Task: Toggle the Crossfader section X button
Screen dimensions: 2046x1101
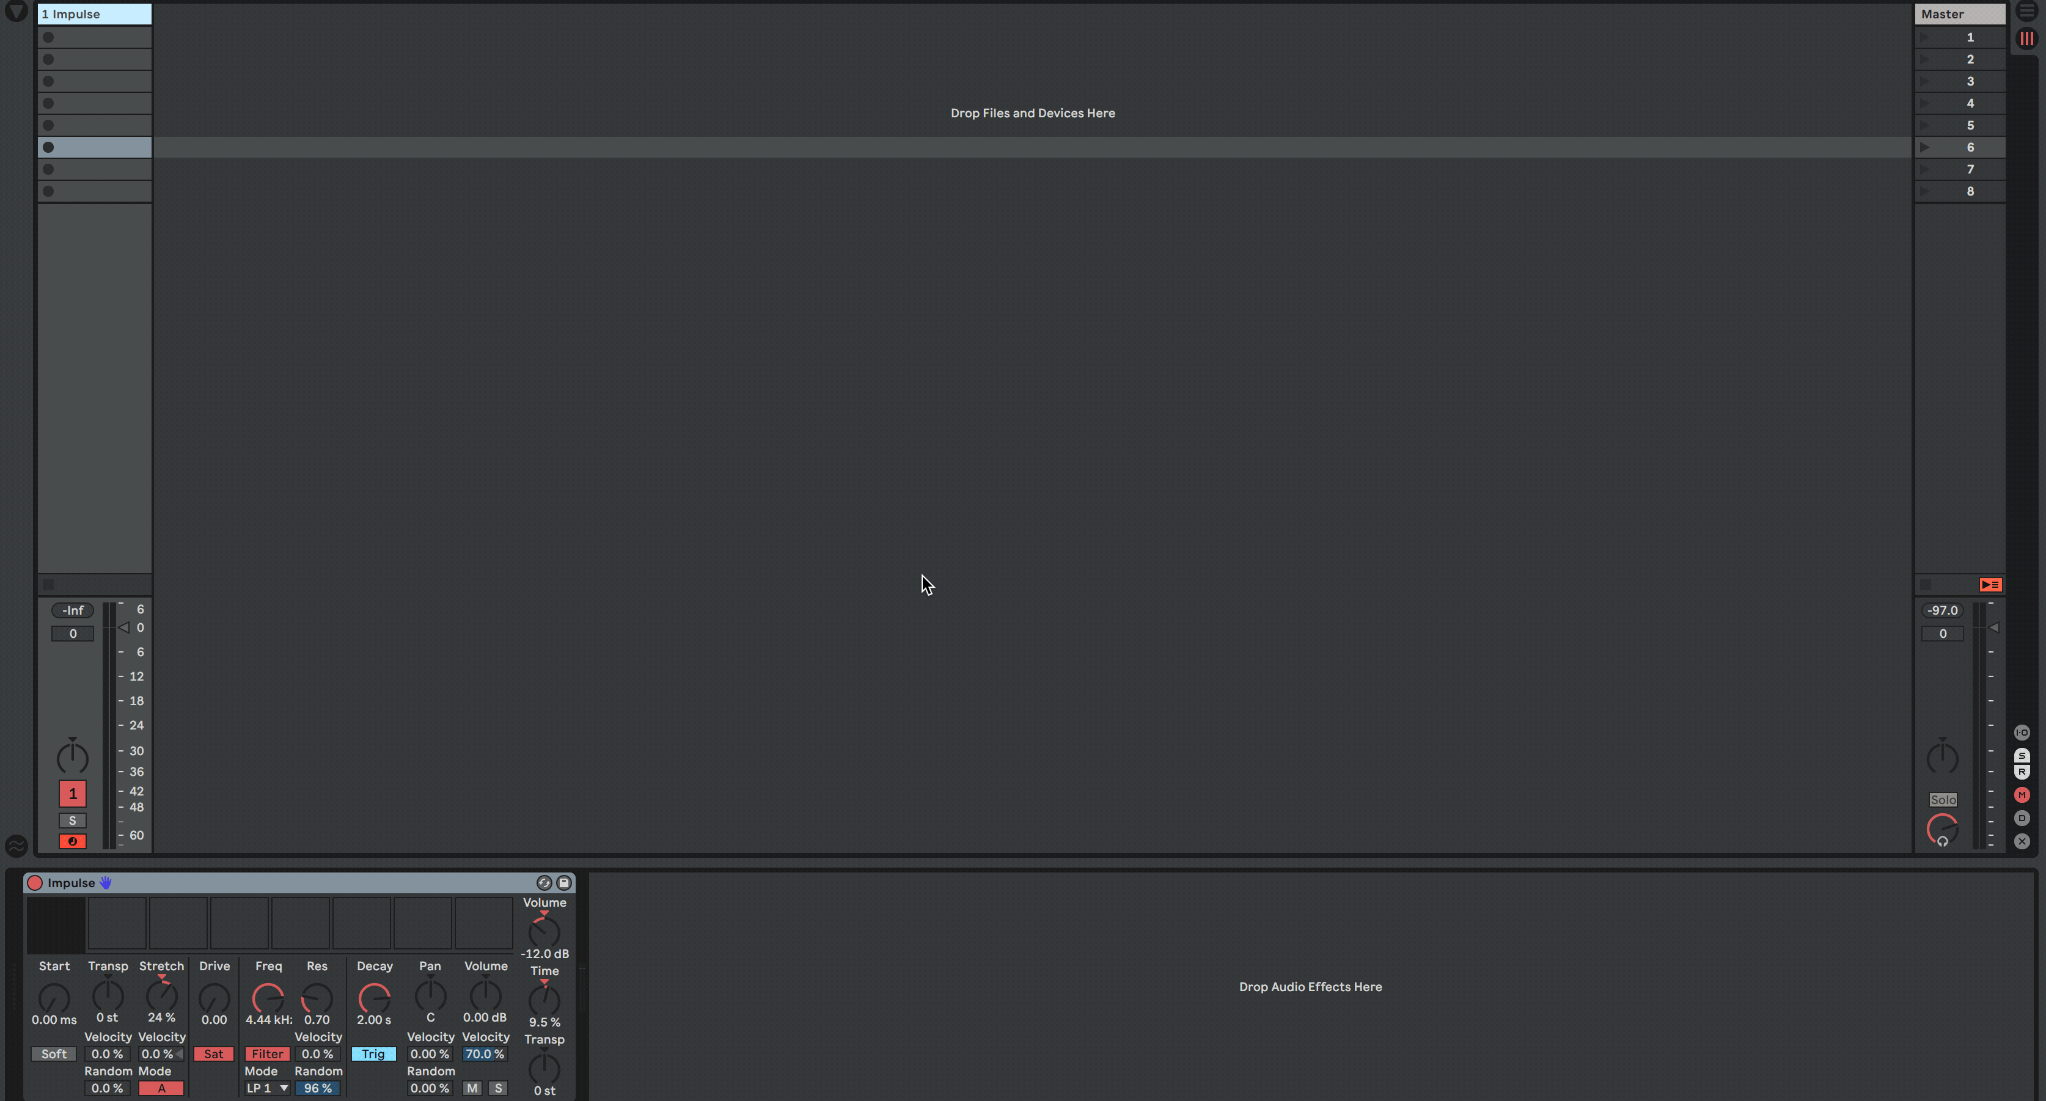Action: pyautogui.click(x=2022, y=841)
